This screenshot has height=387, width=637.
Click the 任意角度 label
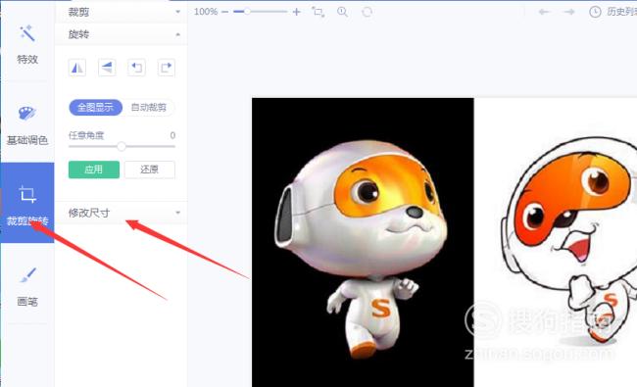[86, 135]
